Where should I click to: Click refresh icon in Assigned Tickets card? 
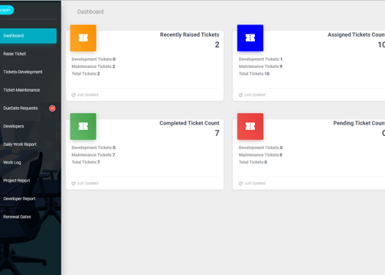pos(240,95)
